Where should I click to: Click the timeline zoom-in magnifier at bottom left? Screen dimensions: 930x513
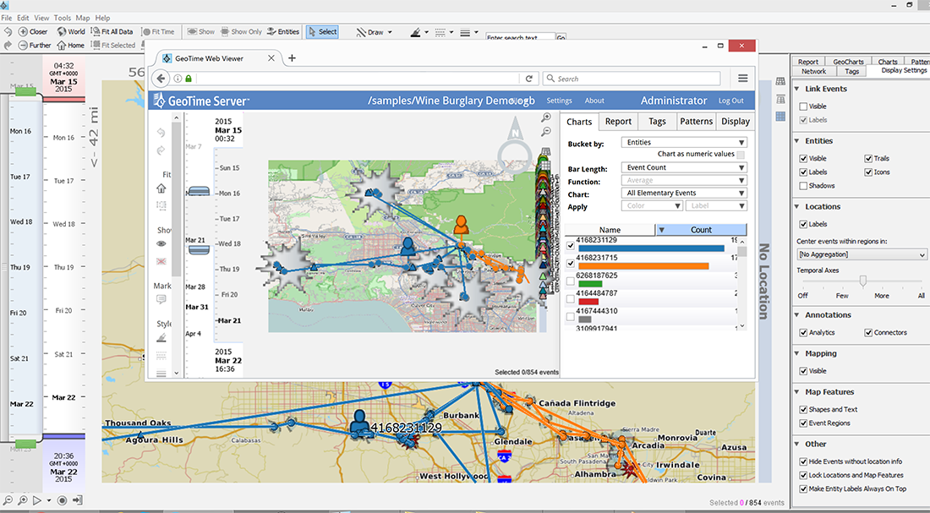click(x=23, y=500)
